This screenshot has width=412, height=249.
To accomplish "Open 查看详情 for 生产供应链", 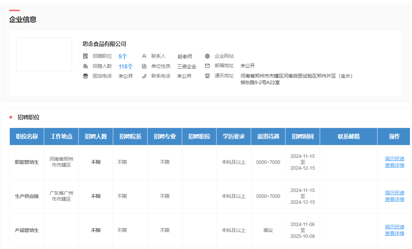I will click(x=394, y=200).
